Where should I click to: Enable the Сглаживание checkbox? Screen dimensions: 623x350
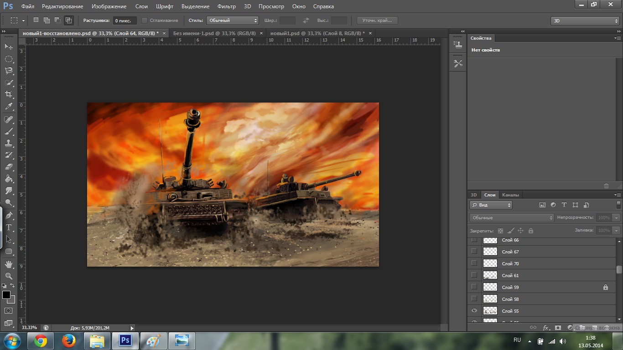click(145, 21)
